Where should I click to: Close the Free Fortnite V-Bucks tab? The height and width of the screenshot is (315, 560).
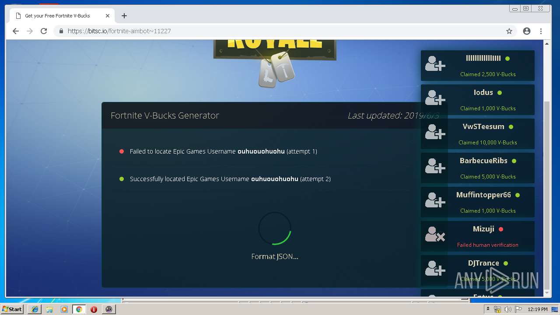[108, 16]
